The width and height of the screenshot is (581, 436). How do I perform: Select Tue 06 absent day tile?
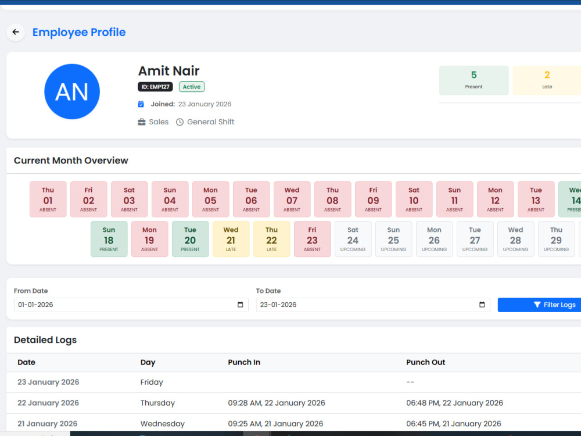[251, 199]
